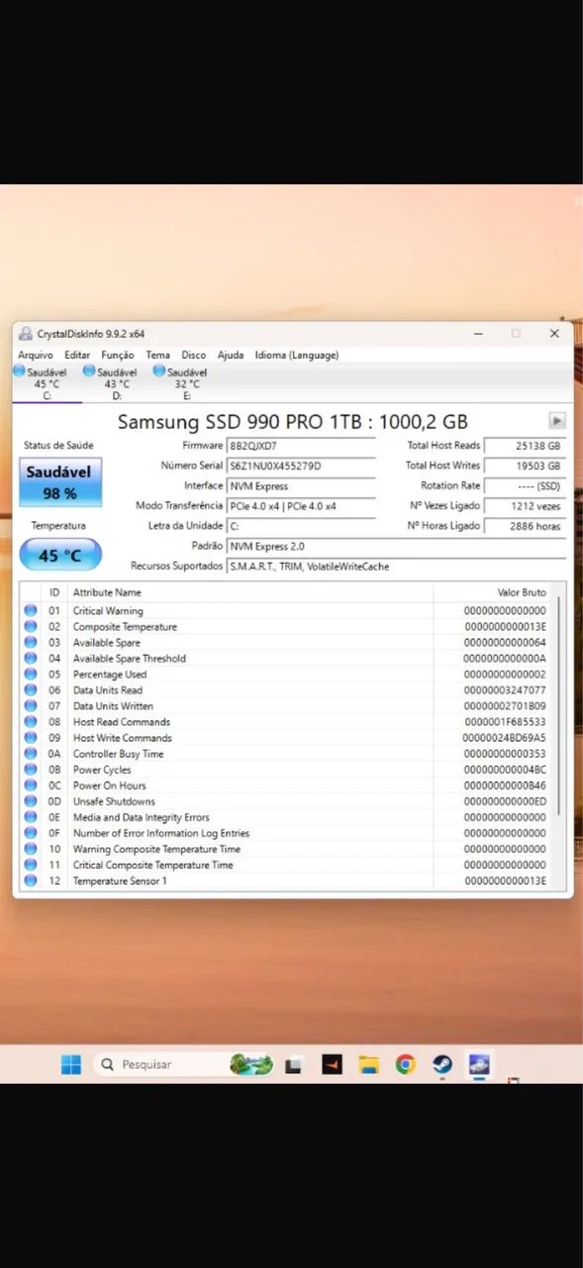Click the Interface field NVM Express

coord(301,486)
